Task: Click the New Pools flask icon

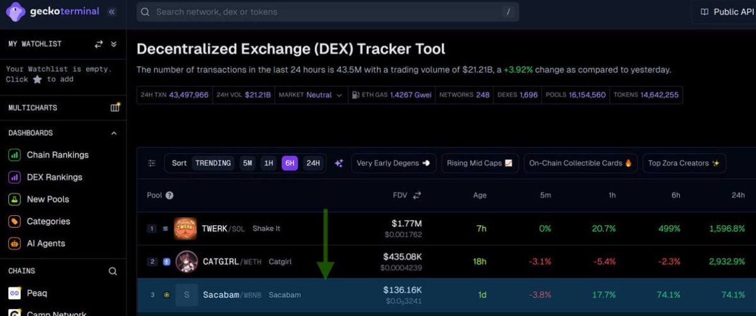Action: click(14, 199)
